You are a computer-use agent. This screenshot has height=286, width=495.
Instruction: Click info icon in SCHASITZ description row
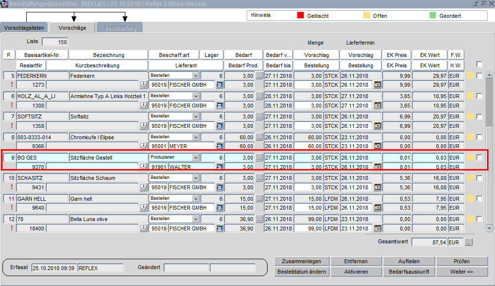coord(144,187)
